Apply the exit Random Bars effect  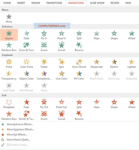pos(9,116)
